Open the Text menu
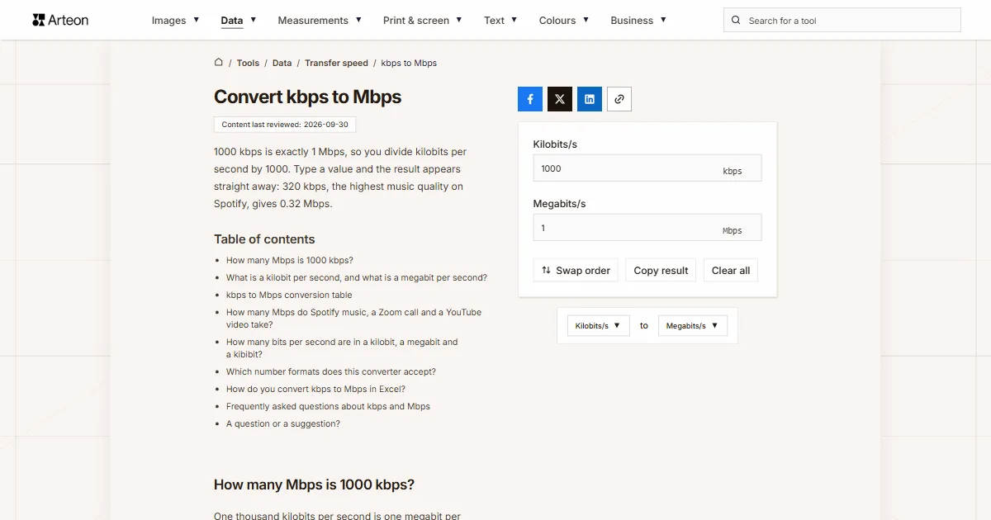991x520 pixels. tap(500, 21)
